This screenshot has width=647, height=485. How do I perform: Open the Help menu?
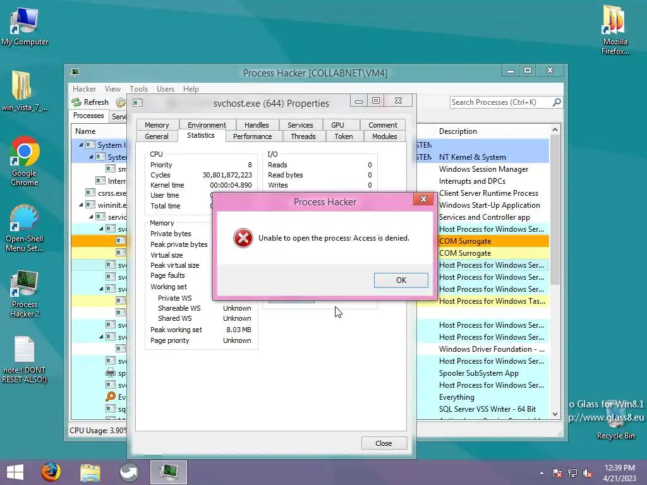tap(191, 88)
